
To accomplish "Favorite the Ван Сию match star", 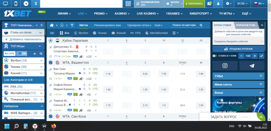I will coord(50,78).
